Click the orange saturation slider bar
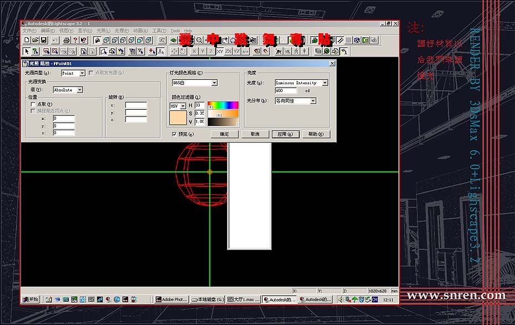 coord(223,114)
